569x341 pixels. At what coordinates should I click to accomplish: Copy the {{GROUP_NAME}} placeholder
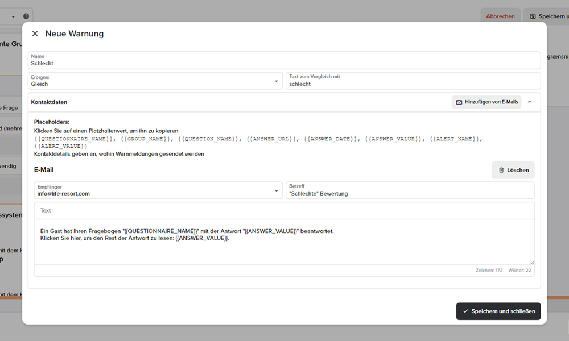[x=146, y=139]
